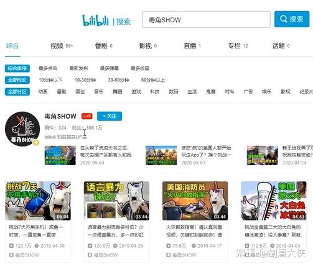313x267 pixels.
Task: Open thumbnail of video dated 2020-05-04
Action: pyautogui.click(x=60, y=155)
